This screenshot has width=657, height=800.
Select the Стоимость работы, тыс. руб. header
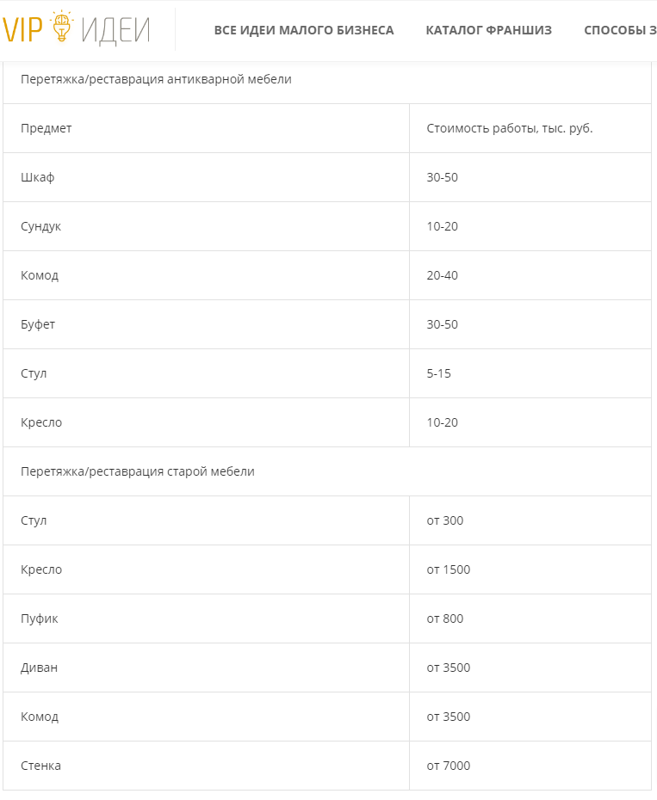510,128
